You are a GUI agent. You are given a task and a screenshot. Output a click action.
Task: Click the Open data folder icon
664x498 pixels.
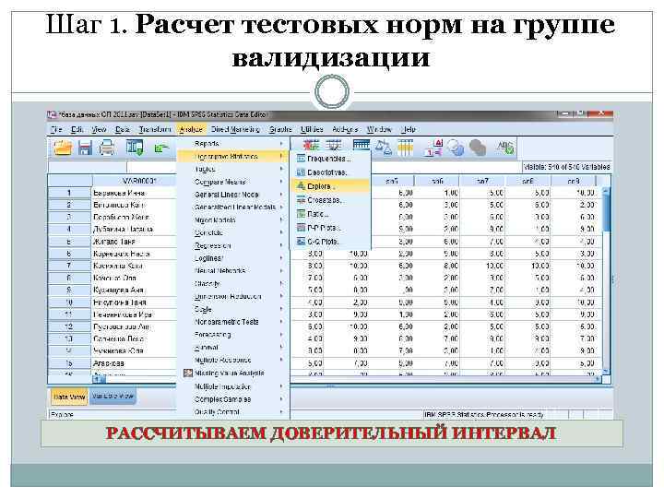[63, 148]
